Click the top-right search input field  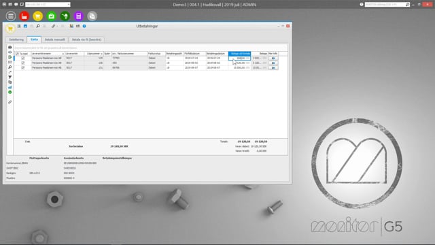(385, 5)
